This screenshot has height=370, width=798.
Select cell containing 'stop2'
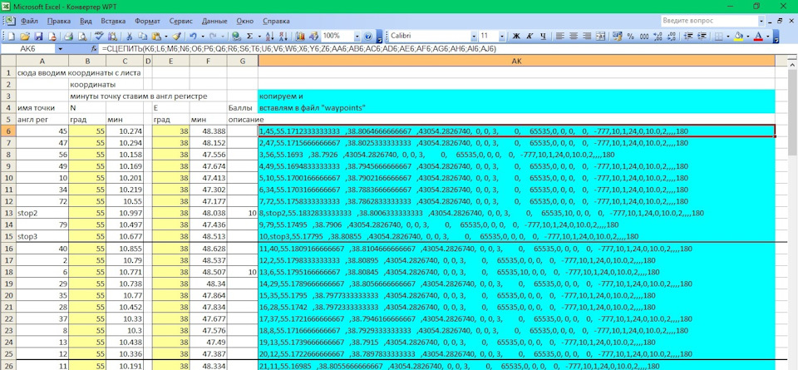click(42, 213)
